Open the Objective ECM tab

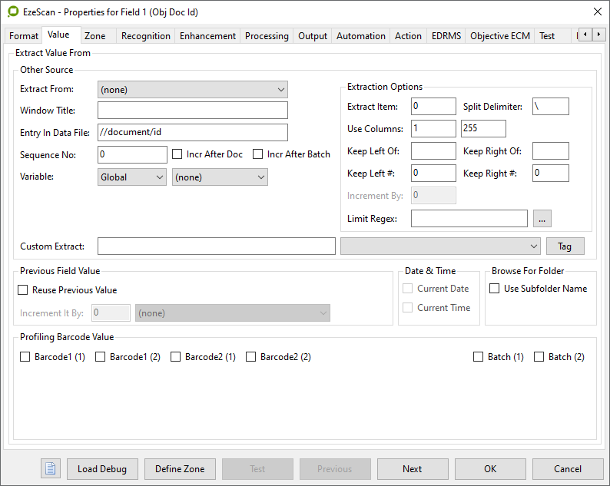point(500,36)
